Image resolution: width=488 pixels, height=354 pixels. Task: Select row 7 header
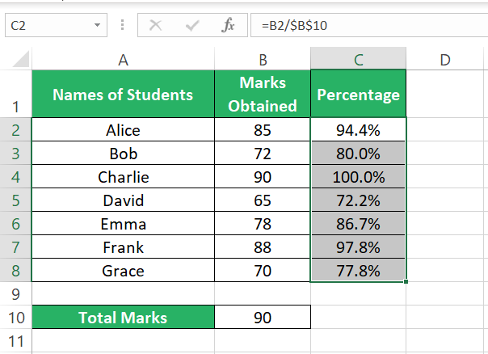[15, 247]
